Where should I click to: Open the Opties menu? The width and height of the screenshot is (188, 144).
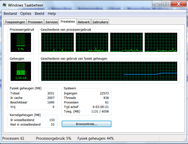[x=26, y=14]
